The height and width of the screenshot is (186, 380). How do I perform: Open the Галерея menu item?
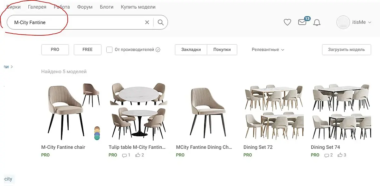(37, 7)
